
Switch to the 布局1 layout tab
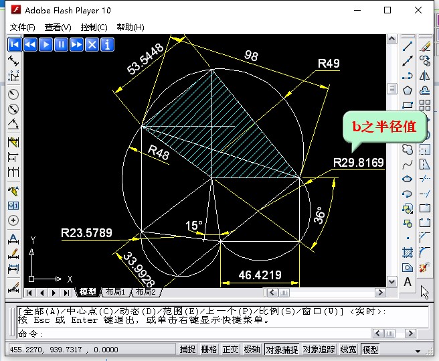(115, 292)
